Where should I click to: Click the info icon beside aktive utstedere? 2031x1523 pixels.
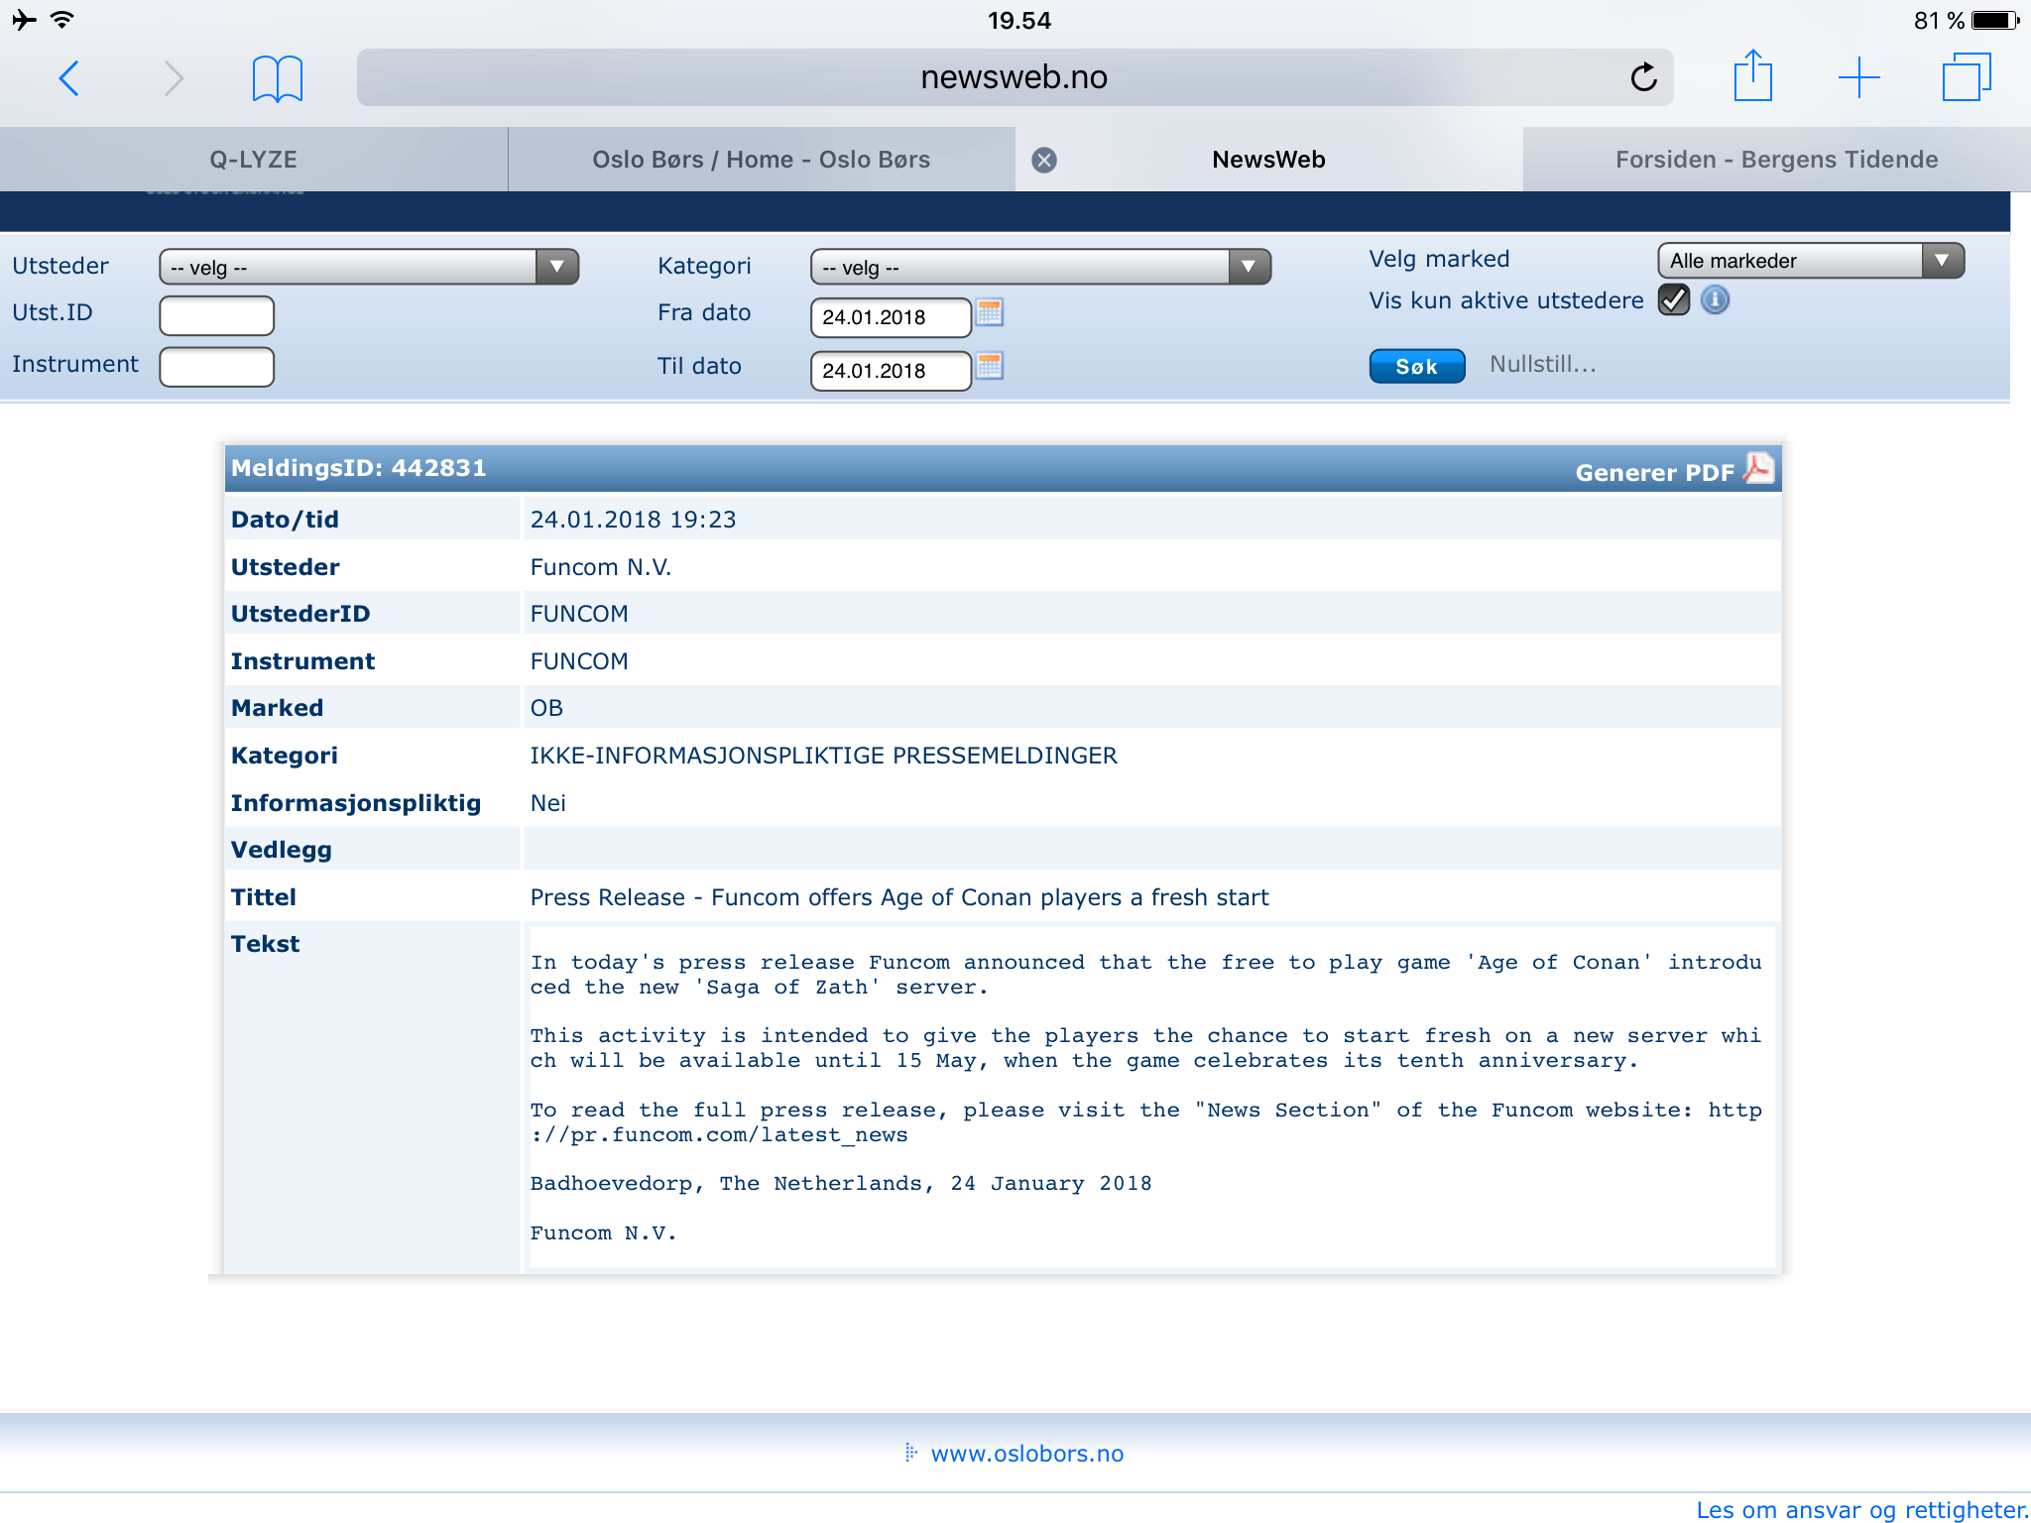point(1715,299)
